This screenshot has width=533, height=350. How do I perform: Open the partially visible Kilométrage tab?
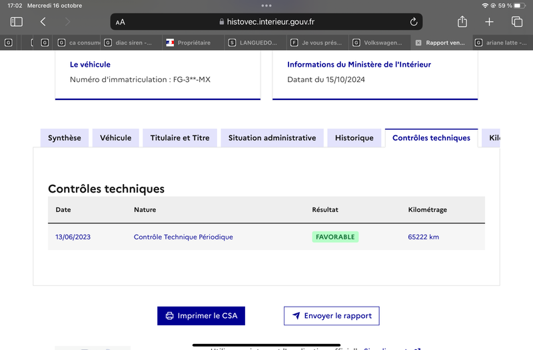(x=491, y=138)
